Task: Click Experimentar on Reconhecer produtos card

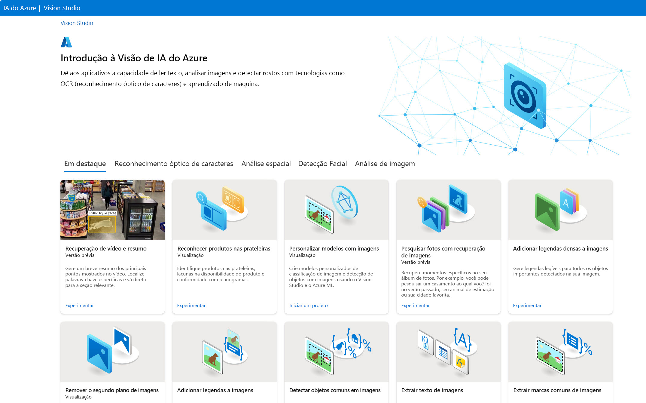Action: (192, 305)
